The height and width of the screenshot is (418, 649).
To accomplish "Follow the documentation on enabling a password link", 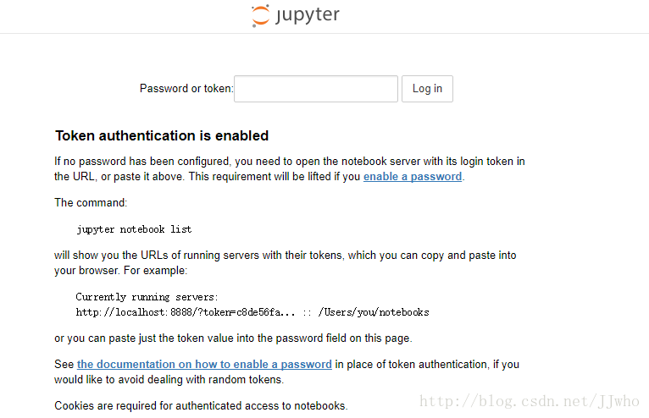I will pos(204,365).
